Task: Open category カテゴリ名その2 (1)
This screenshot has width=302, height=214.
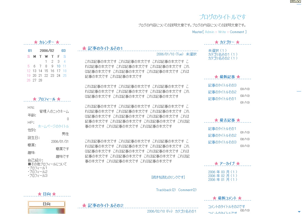Action: click(x=223, y=58)
